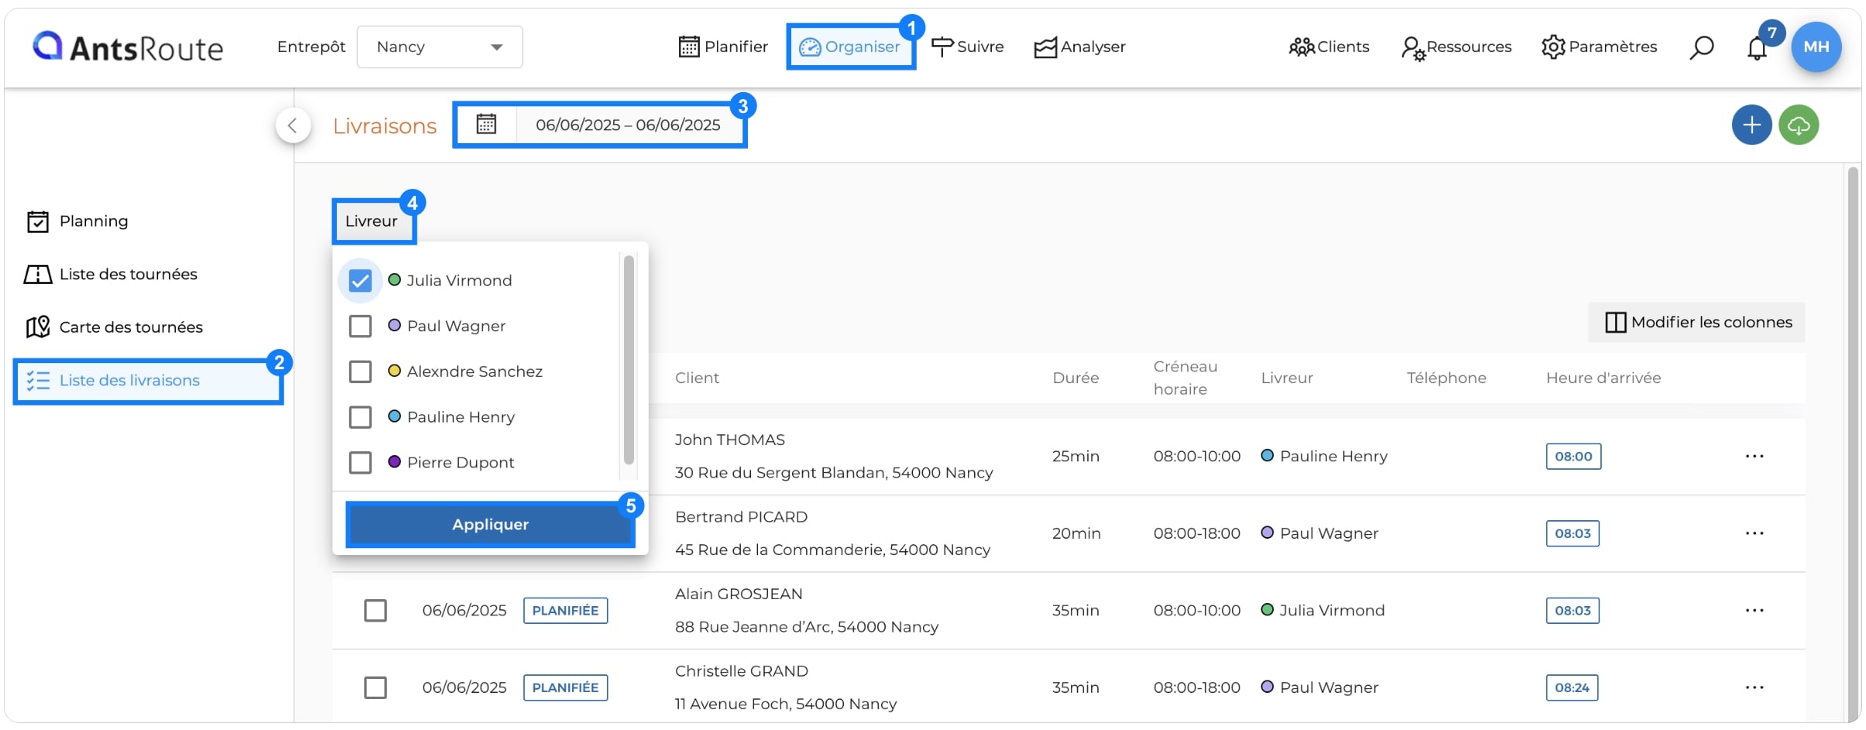The width and height of the screenshot is (1866, 730).
Task: Click the Livraisons page title
Action: [385, 125]
